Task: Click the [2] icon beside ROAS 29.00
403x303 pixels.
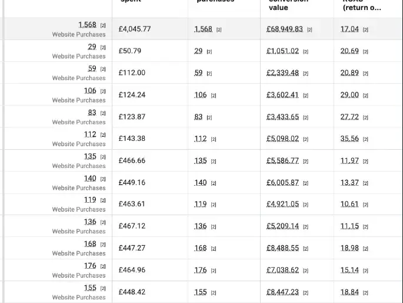Action: 365,95
